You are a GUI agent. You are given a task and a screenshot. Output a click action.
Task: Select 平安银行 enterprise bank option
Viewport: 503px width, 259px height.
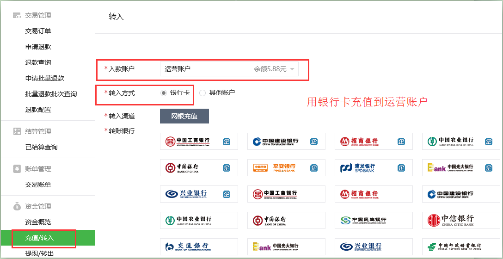coord(286,167)
